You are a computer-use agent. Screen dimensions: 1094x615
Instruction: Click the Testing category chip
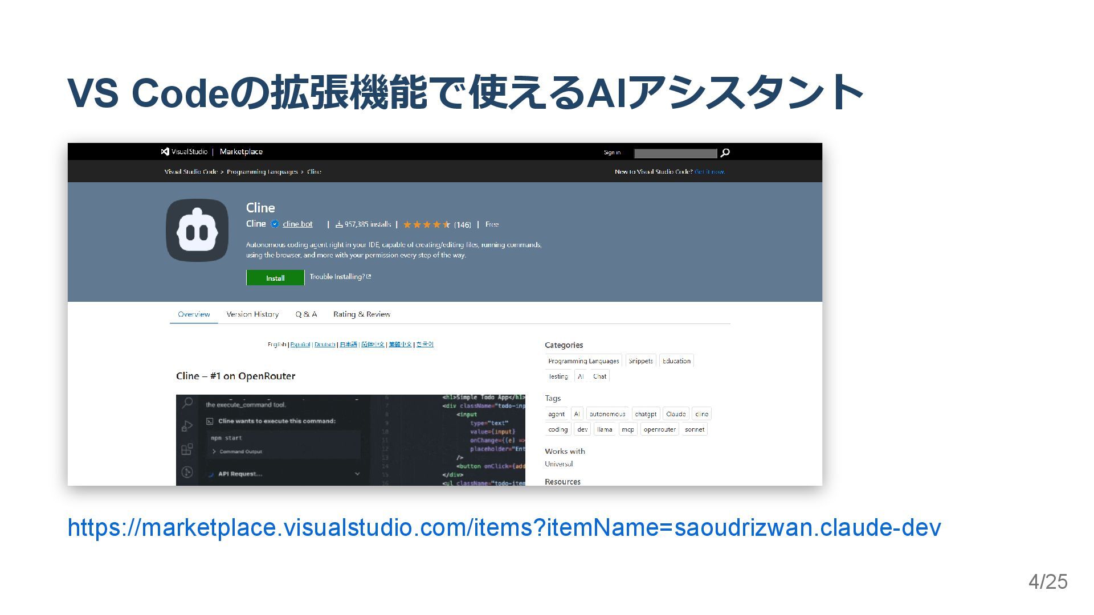tap(558, 376)
